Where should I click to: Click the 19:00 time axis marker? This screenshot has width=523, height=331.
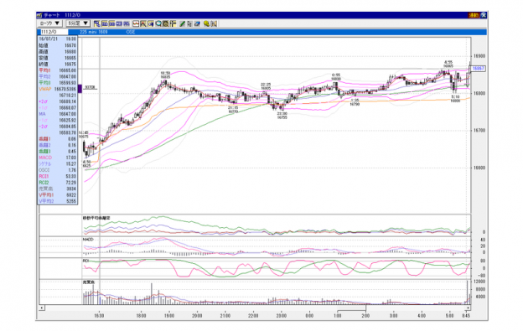click(x=169, y=315)
